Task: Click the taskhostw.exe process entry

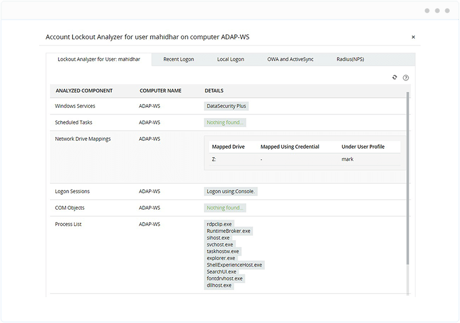Action: pyautogui.click(x=223, y=251)
